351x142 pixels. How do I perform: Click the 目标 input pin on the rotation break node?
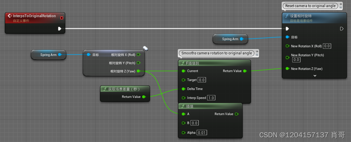(88, 55)
